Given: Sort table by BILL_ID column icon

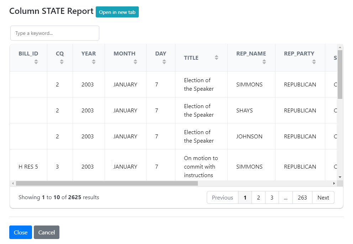Looking at the screenshot, I should click(x=36, y=62).
